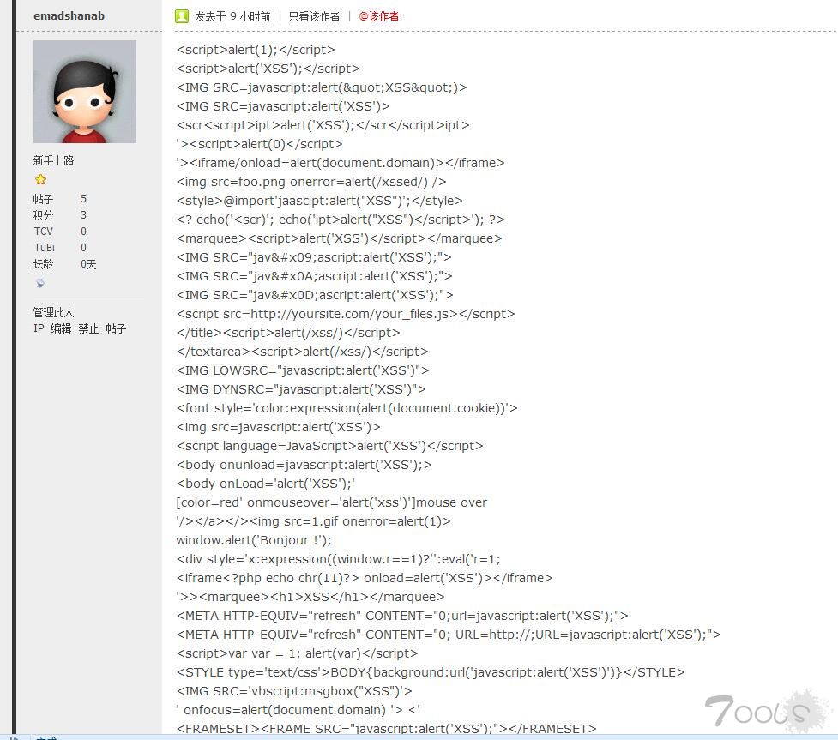Open the emadshanab username link
This screenshot has height=740, width=838.
[x=69, y=16]
